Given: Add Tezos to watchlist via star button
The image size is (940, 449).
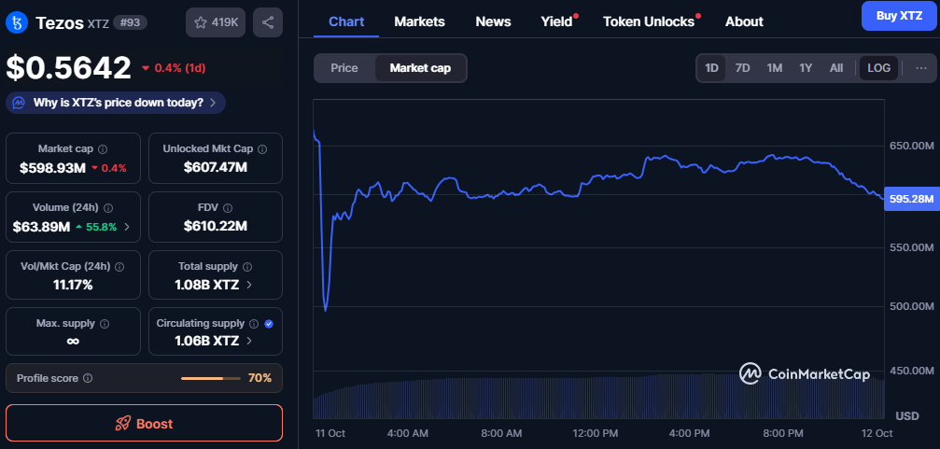Looking at the screenshot, I should click(x=216, y=22).
